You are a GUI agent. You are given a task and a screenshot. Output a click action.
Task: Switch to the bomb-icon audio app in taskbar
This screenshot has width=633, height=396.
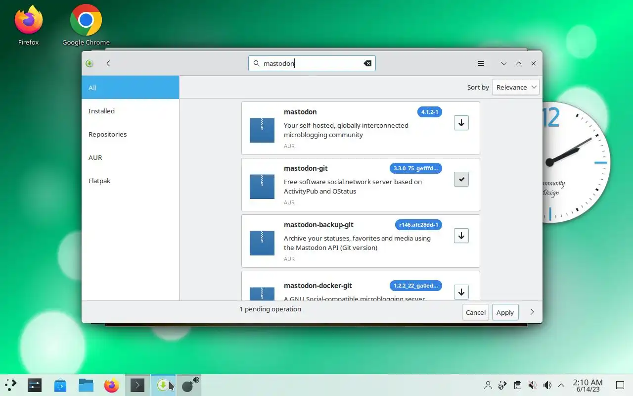[x=189, y=385]
